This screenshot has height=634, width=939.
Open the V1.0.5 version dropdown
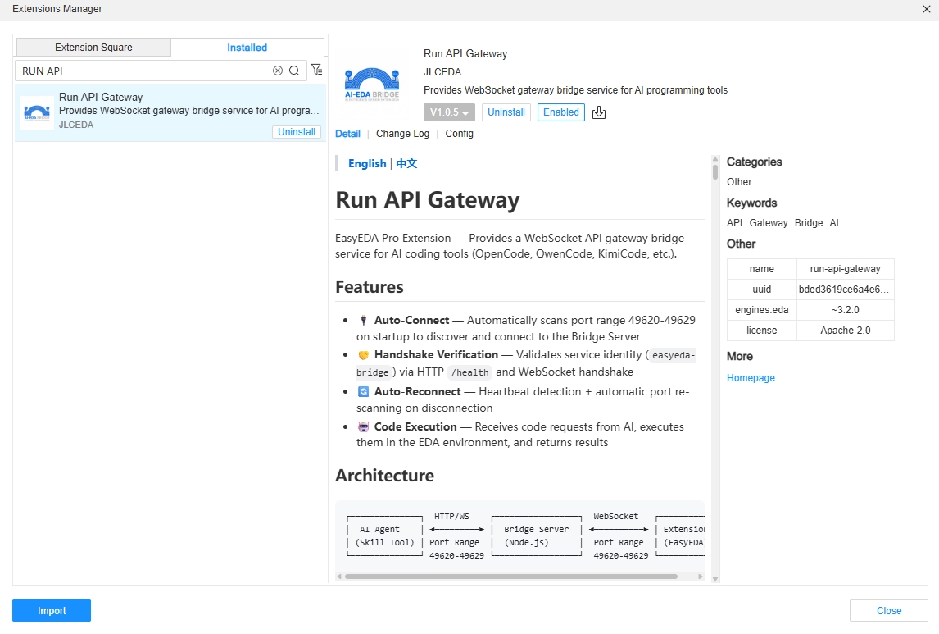coord(449,112)
